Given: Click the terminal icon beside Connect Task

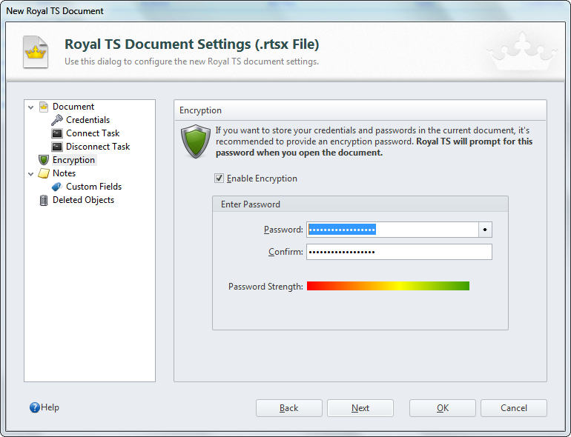Looking at the screenshot, I should point(57,133).
